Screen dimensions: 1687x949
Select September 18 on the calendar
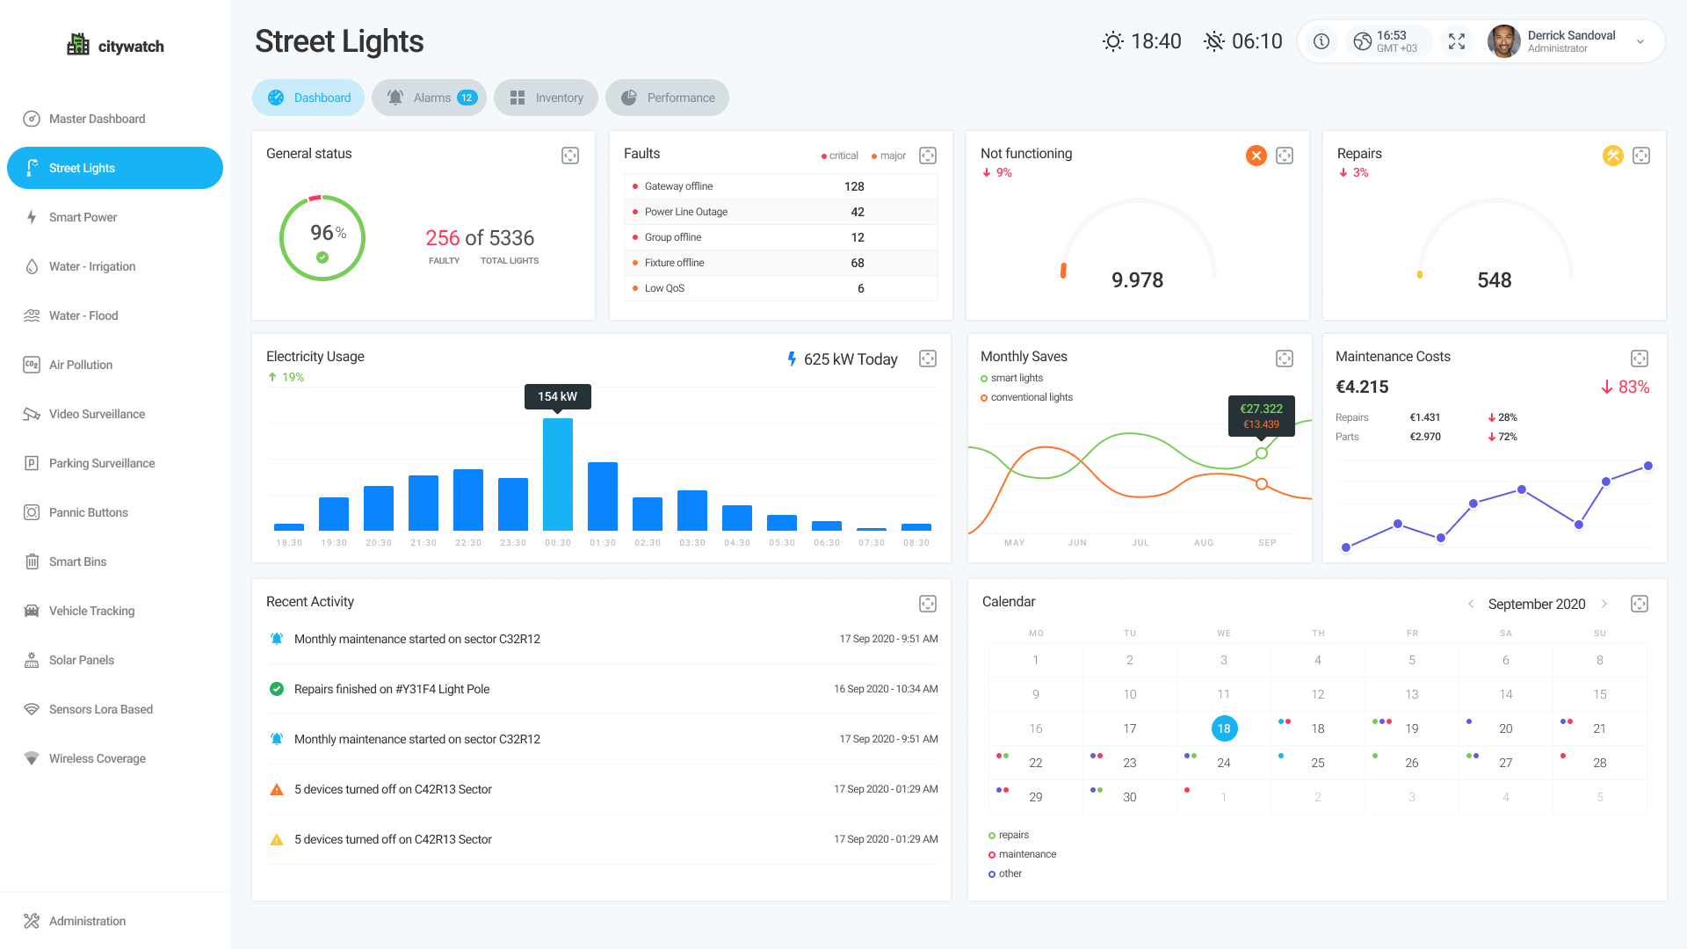1224,728
